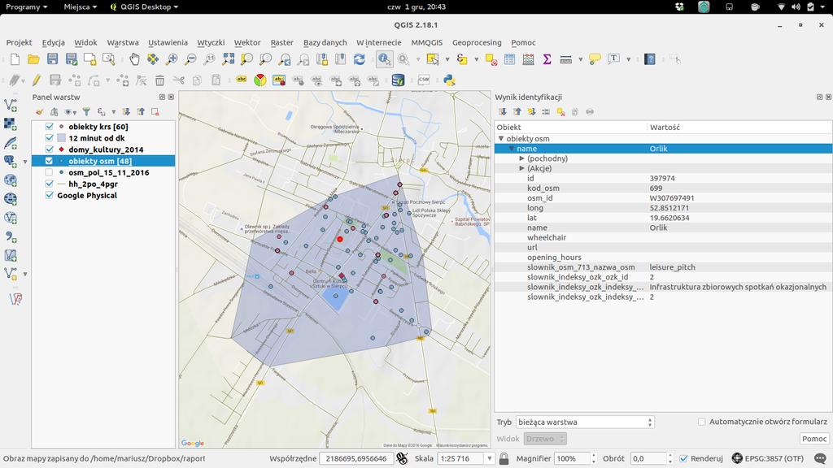Enable Automatycznie otwórz formularz checkbox
The image size is (833, 468).
point(702,422)
